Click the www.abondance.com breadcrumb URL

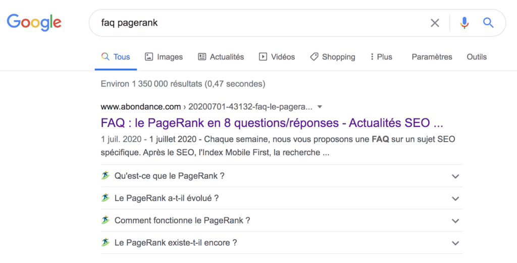141,107
